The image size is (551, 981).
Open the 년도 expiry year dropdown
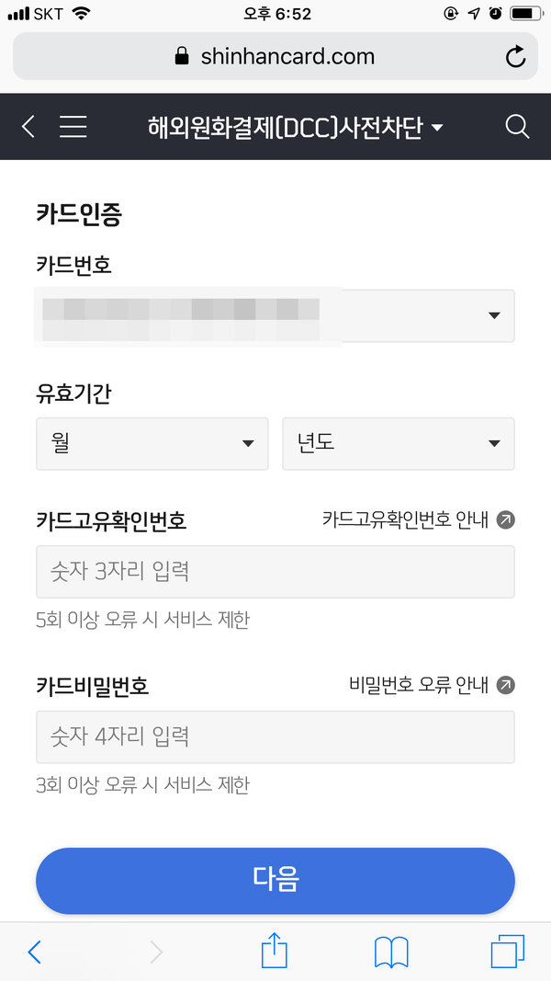coord(398,443)
